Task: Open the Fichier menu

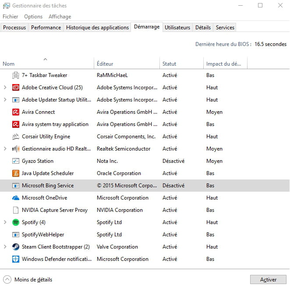Action: pyautogui.click(x=11, y=17)
